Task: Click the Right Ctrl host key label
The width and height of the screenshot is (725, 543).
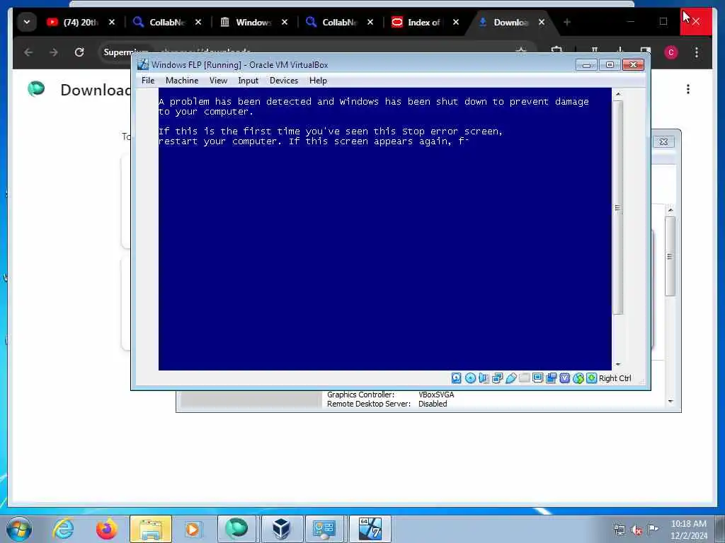Action: (615, 378)
